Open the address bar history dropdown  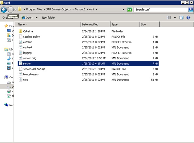125,10
